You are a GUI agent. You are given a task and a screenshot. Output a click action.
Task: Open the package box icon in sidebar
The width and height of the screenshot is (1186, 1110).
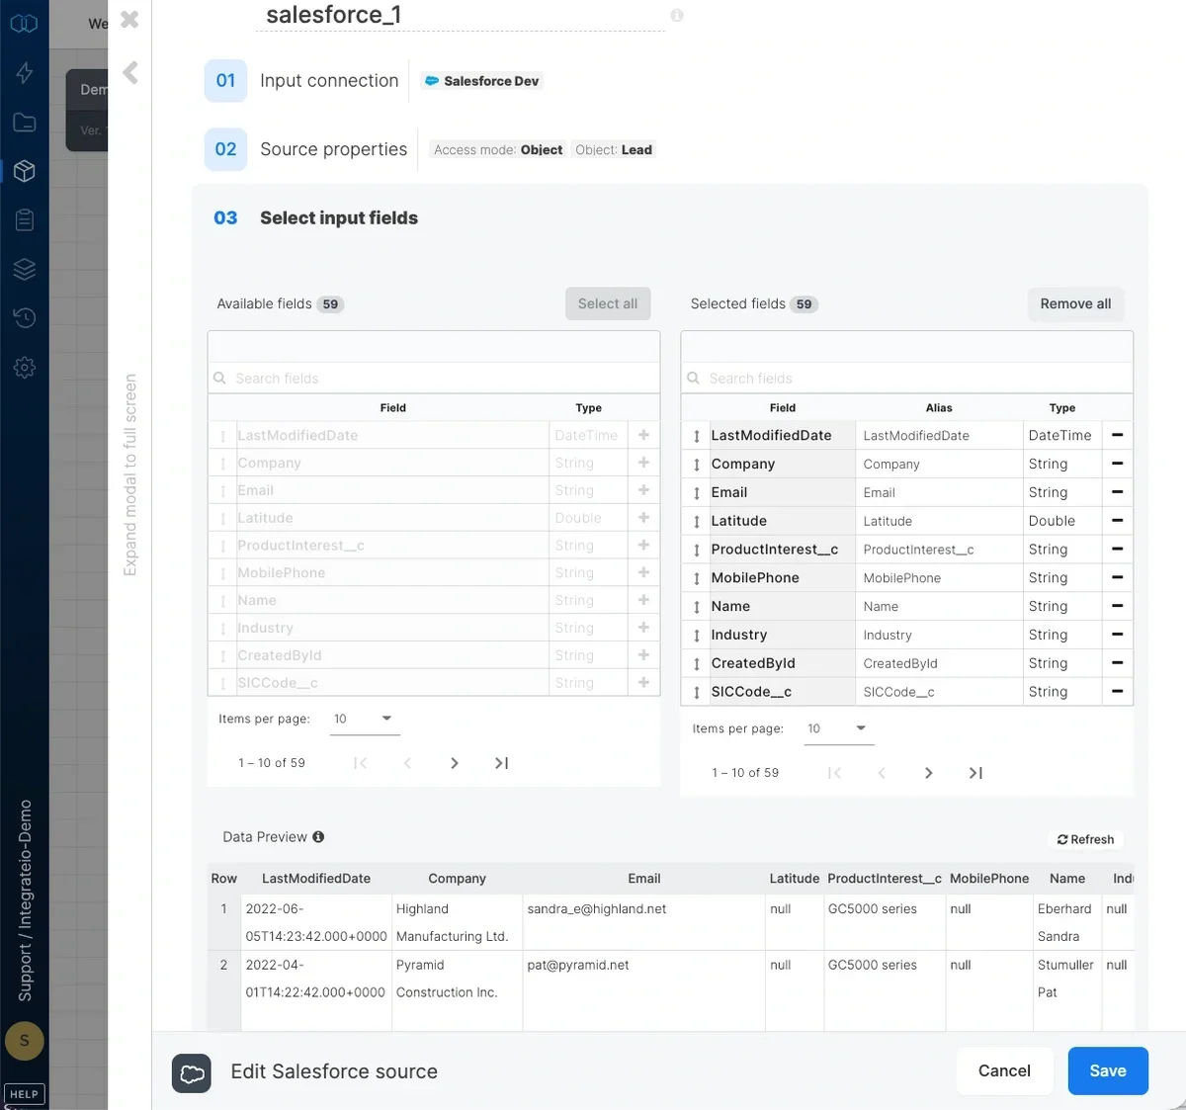[25, 171]
